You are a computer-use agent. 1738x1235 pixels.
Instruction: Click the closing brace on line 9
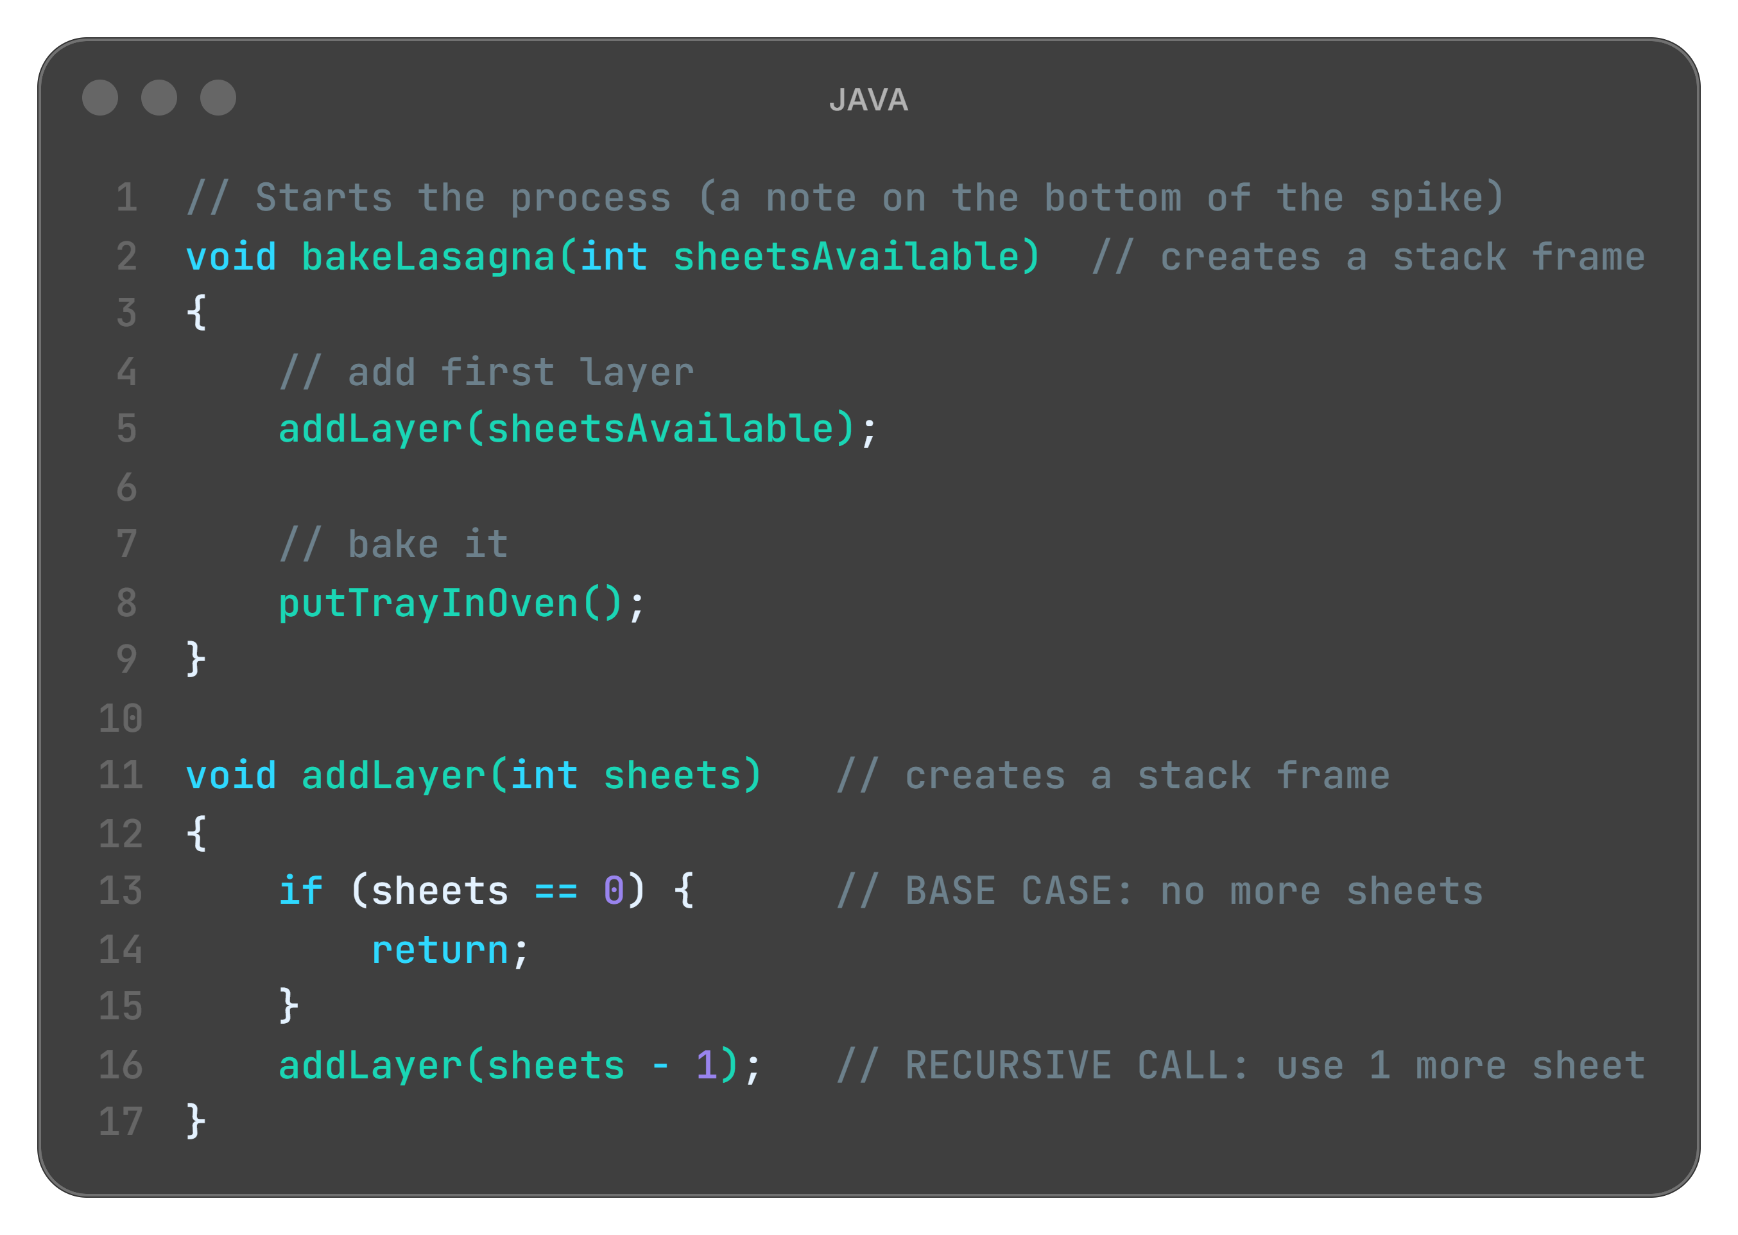[x=196, y=659]
